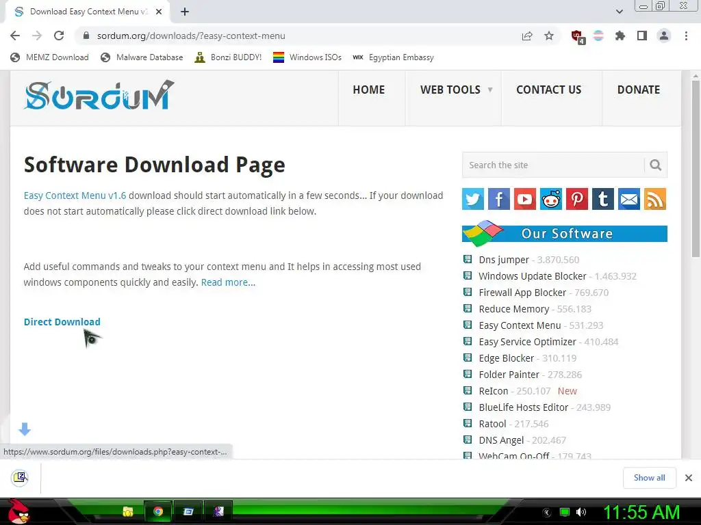Click the Direct Download link
Screen dimensions: 701x525
[x=62, y=322]
